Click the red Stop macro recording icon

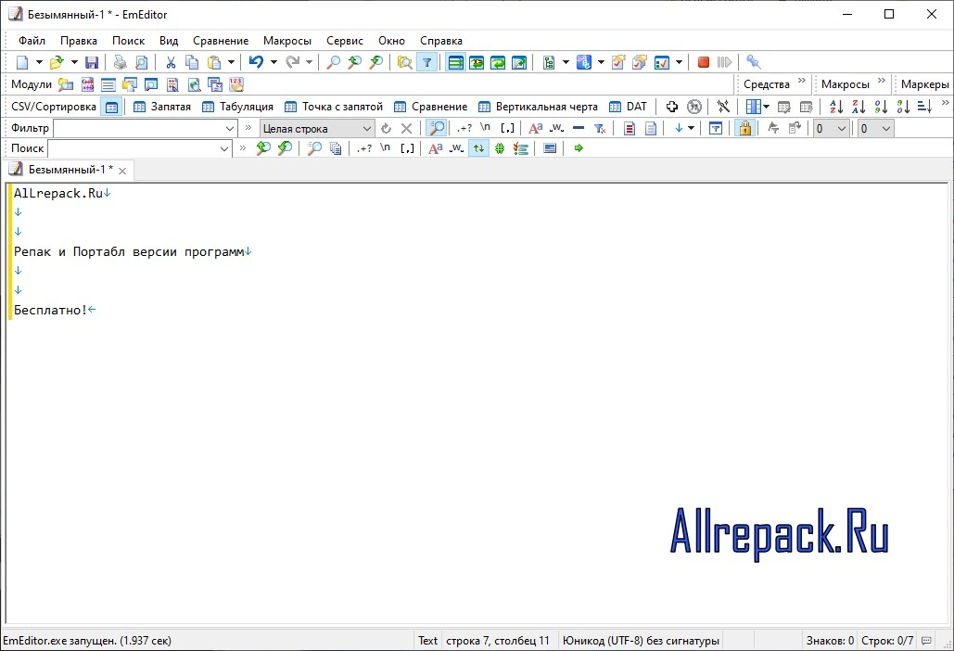(704, 62)
